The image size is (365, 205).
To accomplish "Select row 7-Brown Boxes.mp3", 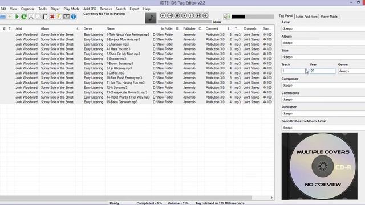I will (137, 63).
